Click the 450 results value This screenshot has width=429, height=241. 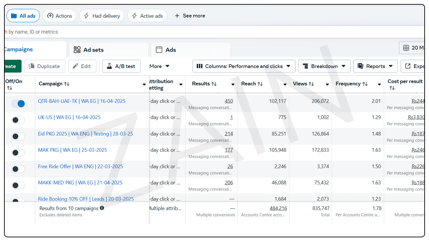[229, 101]
